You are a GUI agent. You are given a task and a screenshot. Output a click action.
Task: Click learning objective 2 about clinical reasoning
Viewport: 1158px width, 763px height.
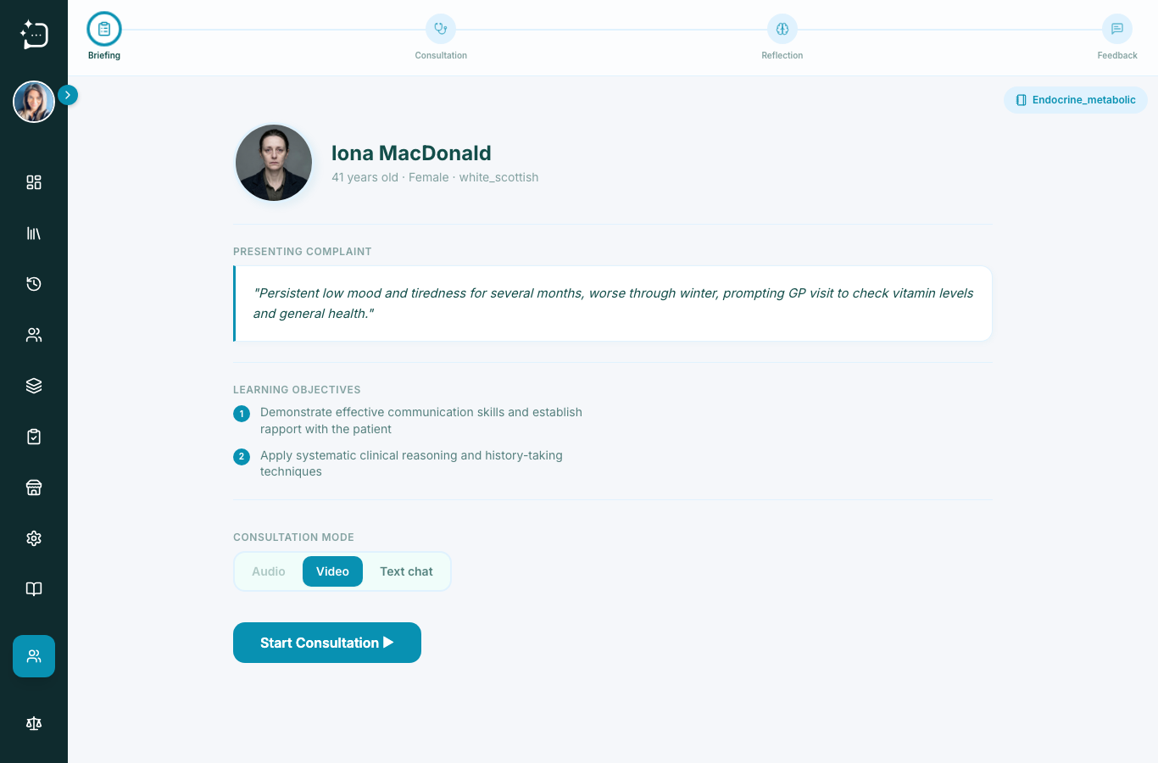click(x=411, y=464)
